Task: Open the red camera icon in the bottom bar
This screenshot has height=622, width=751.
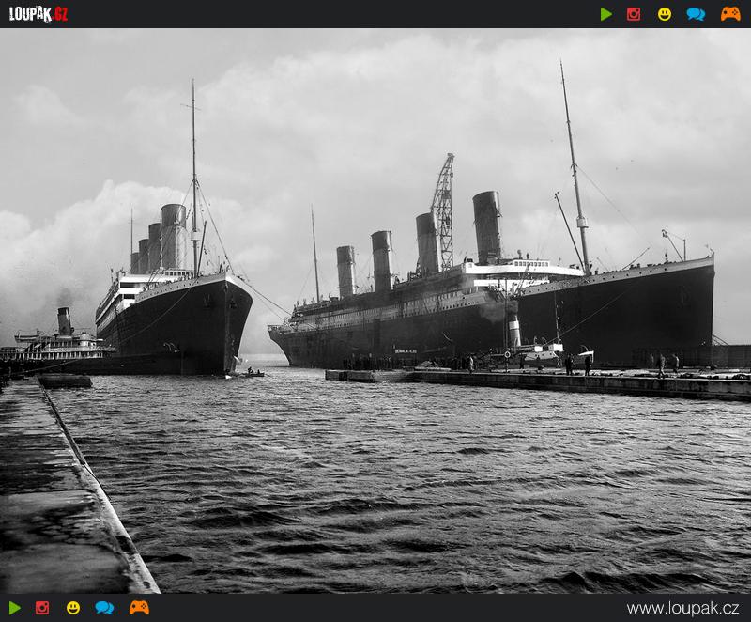Action: [x=42, y=608]
